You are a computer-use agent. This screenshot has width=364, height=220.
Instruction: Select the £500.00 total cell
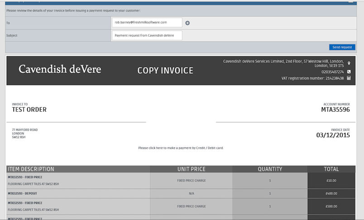[x=331, y=206]
